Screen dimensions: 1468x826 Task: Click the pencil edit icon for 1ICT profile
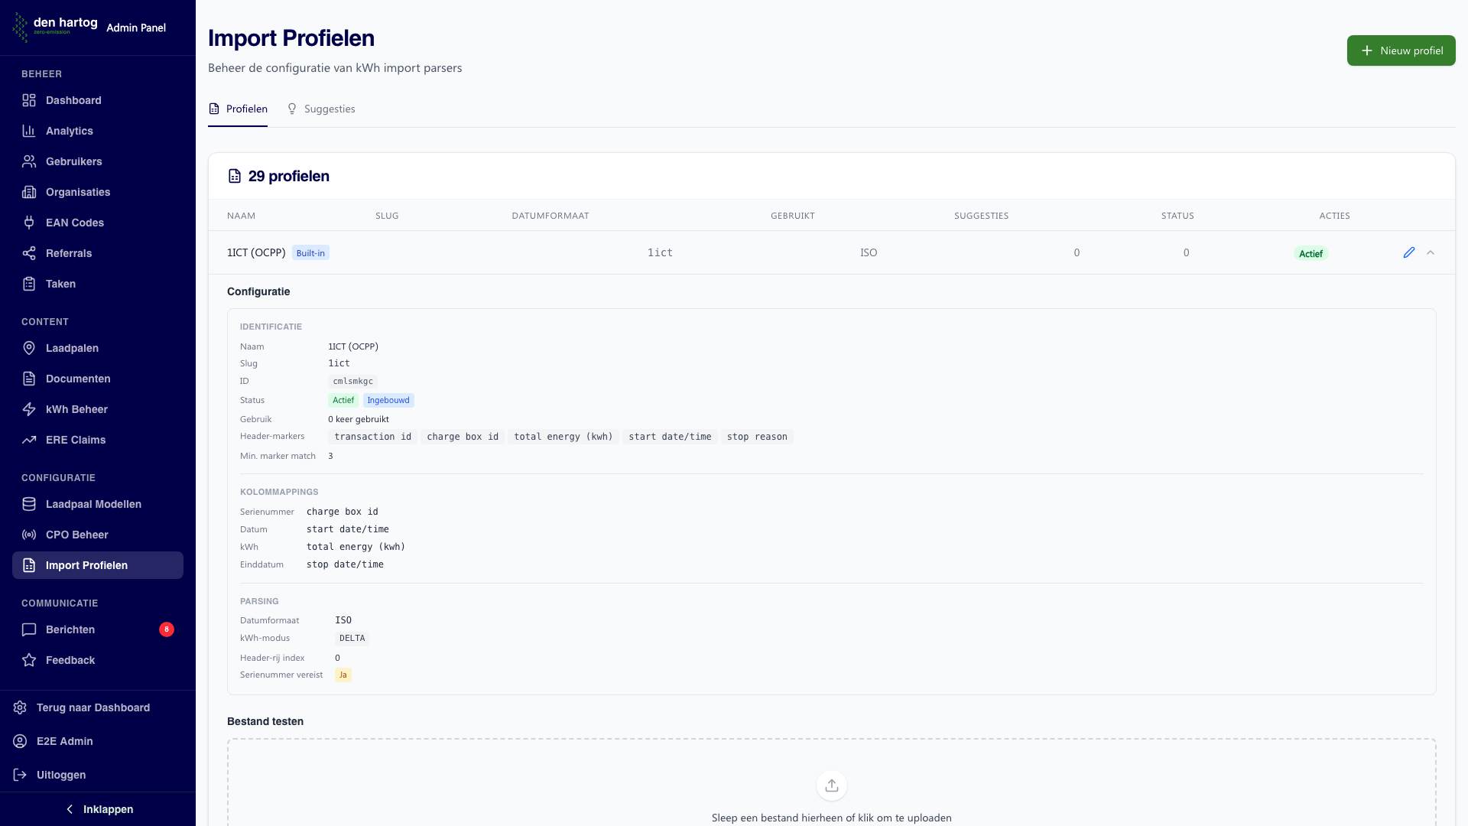pyautogui.click(x=1409, y=252)
